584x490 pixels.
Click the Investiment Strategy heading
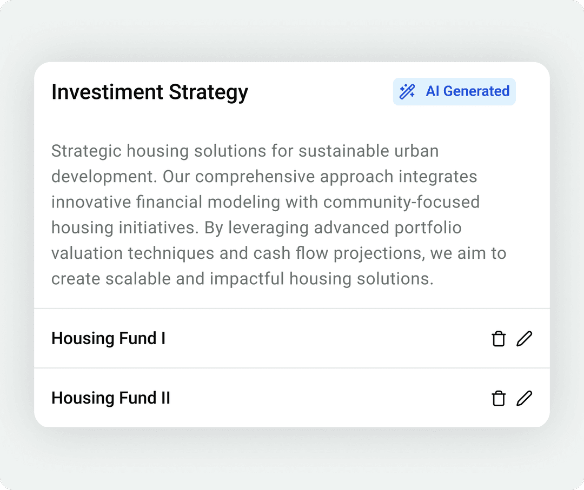[x=149, y=92]
